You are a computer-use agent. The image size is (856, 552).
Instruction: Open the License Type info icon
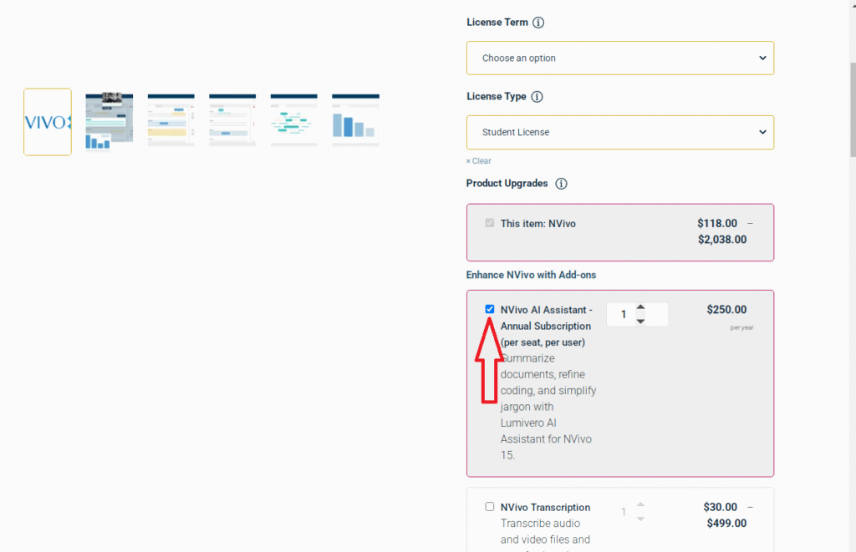538,97
